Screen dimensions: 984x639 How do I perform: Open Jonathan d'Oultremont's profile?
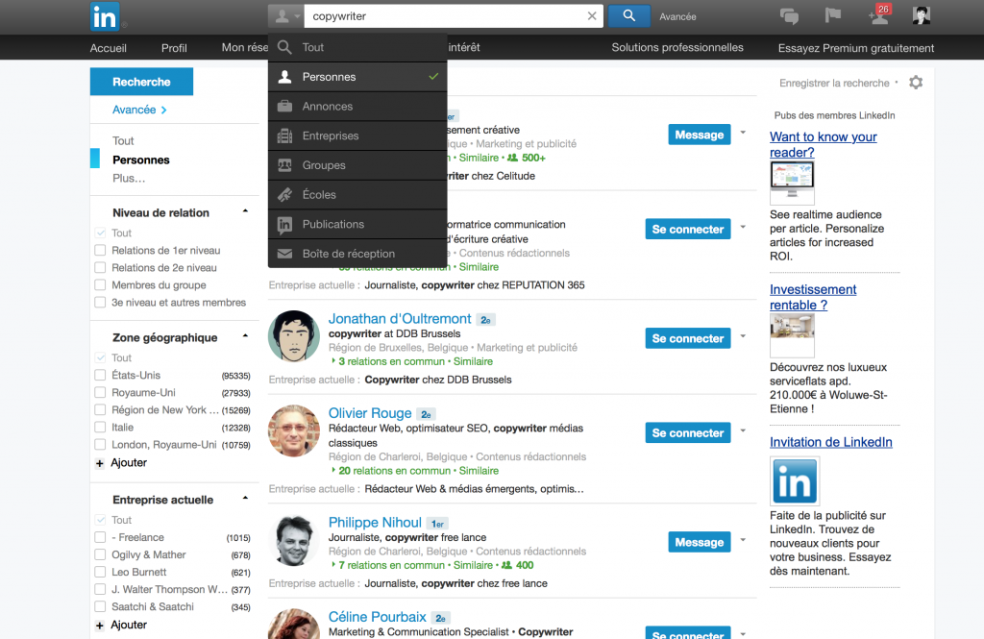tap(400, 318)
